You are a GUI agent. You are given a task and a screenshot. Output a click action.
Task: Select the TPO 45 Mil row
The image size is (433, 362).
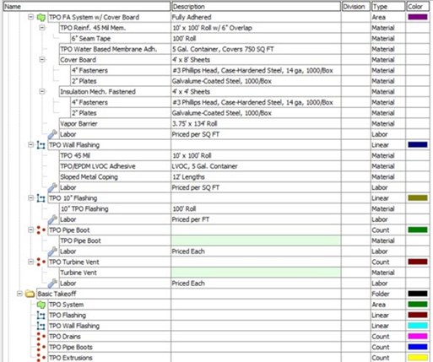tap(244, 155)
